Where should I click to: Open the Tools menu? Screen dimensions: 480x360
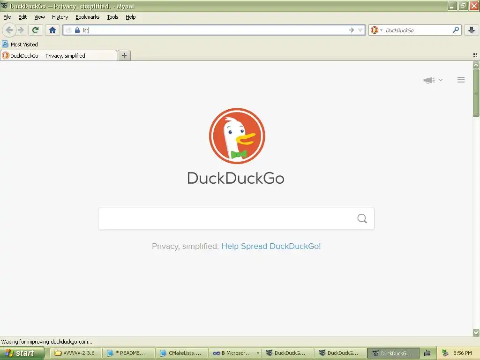tap(112, 17)
